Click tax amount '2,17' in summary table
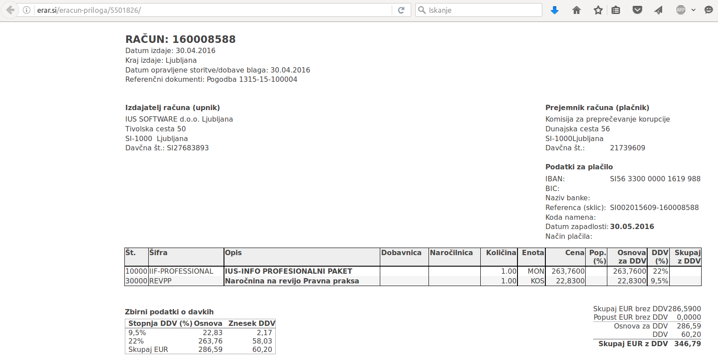Viewport: 718px width, 363px height. click(264, 332)
